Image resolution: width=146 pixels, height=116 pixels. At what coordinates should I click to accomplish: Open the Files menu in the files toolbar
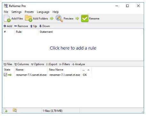[8, 64]
